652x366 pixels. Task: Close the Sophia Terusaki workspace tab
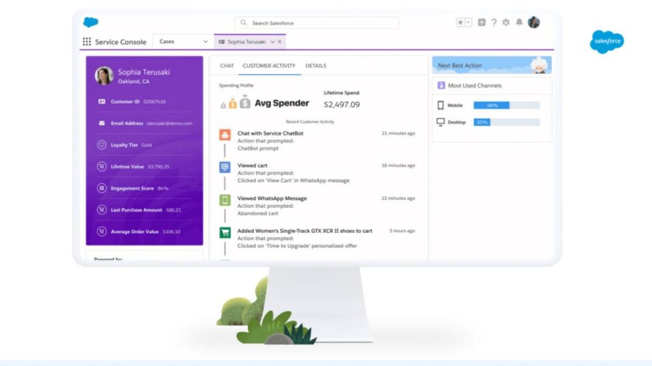point(280,42)
